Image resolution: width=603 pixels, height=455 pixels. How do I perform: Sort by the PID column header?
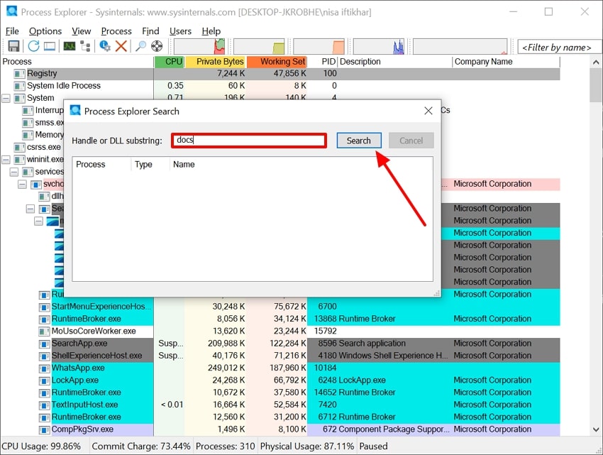322,62
